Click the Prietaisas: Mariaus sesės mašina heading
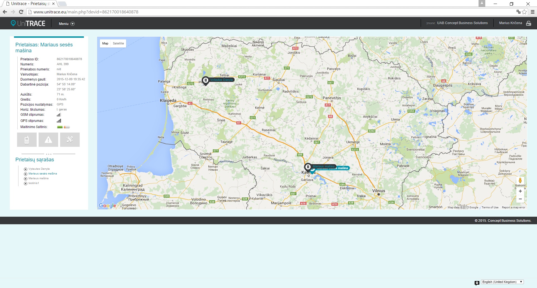The height and width of the screenshot is (288, 537). [44, 48]
